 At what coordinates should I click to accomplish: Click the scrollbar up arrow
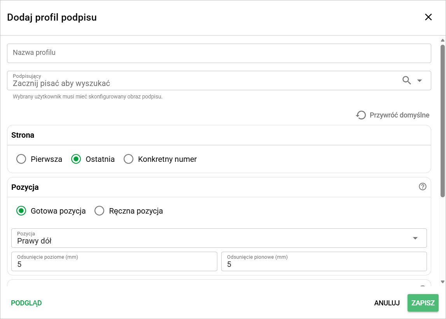pyautogui.click(x=443, y=40)
